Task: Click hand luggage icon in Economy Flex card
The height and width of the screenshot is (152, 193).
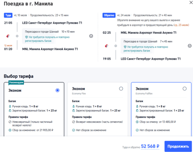Action: point(73,106)
